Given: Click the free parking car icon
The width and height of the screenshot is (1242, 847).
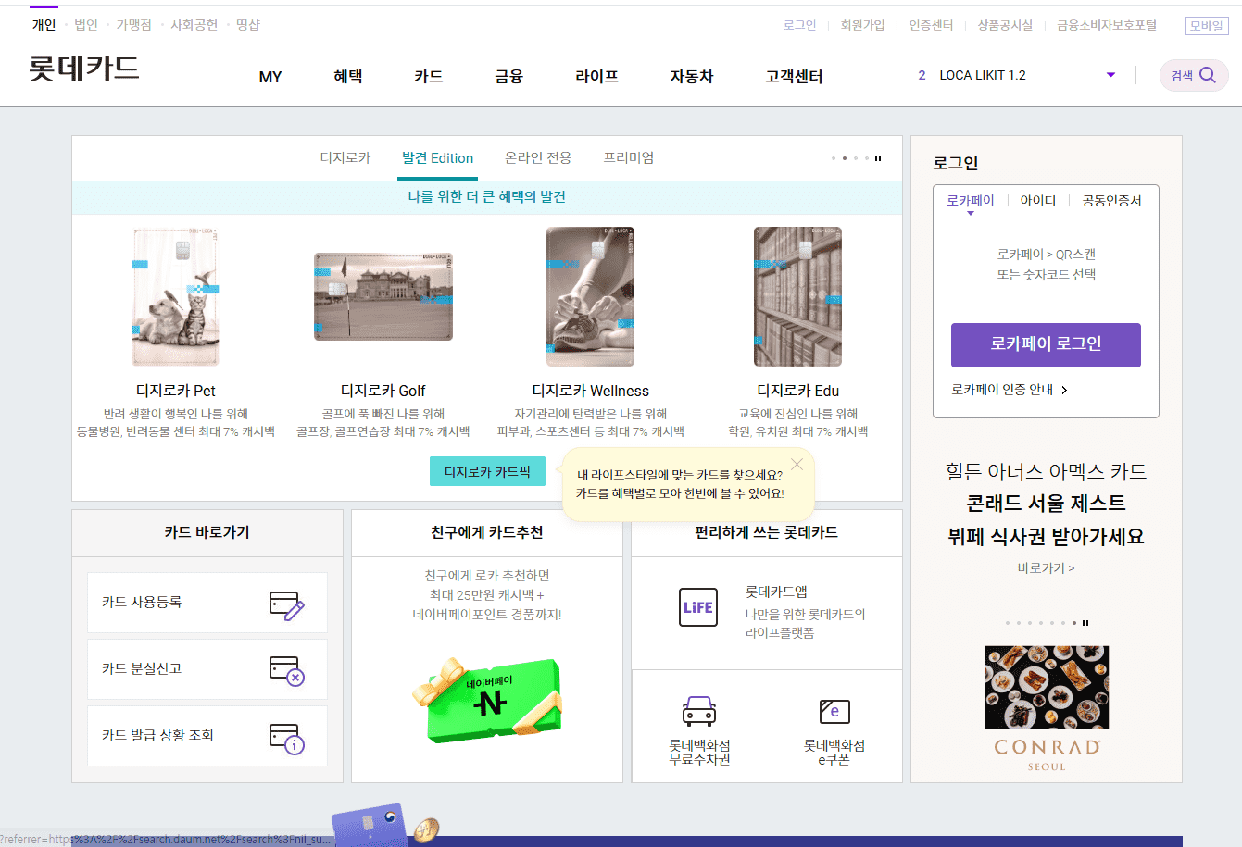Looking at the screenshot, I should 699,711.
